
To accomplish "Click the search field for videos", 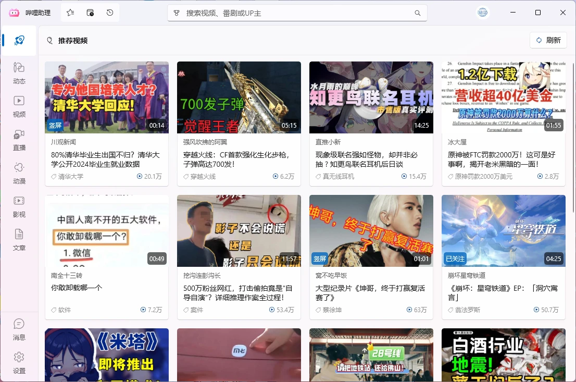I will (297, 13).
